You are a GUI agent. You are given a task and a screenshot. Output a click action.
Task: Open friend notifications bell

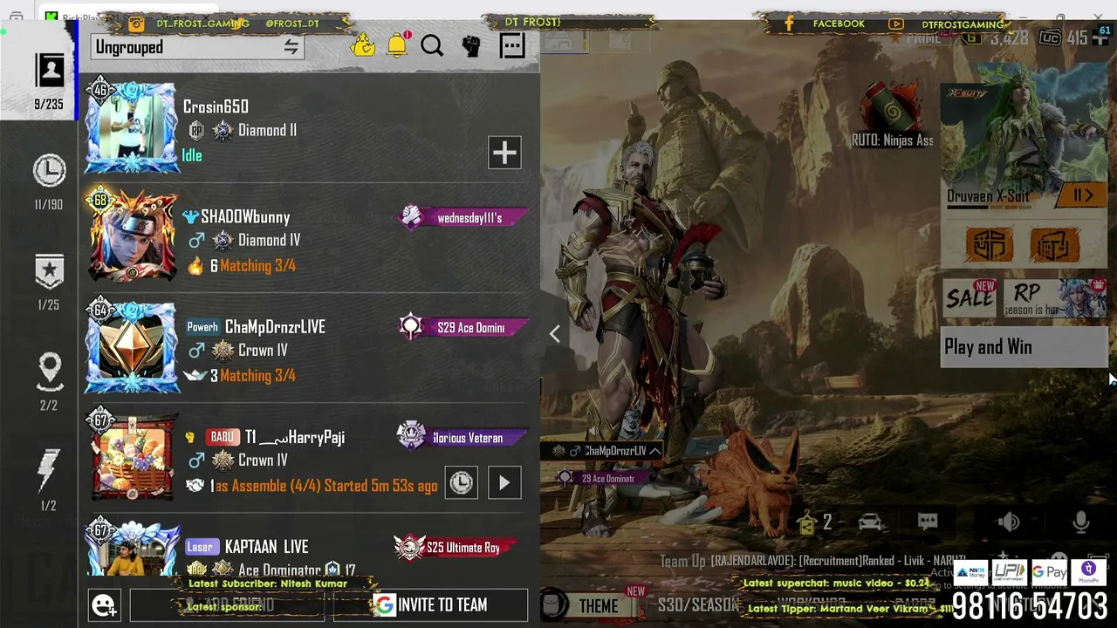point(397,45)
